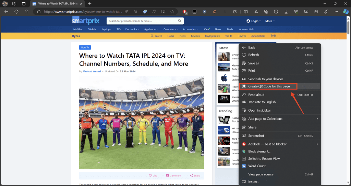Click the blue 'How To' article tag
This screenshot has height=186, width=351.
click(x=85, y=47)
